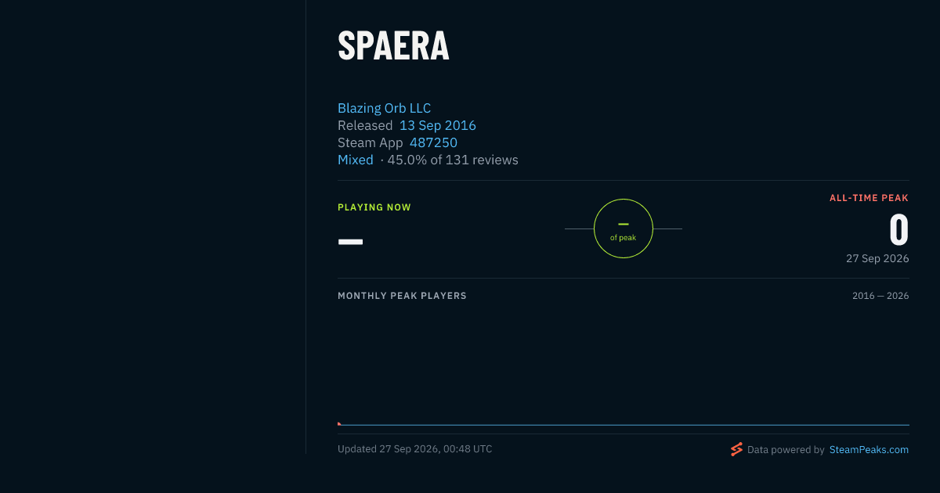Click the blue monthly peak chart line
This screenshot has width=940, height=493.
click(624, 425)
